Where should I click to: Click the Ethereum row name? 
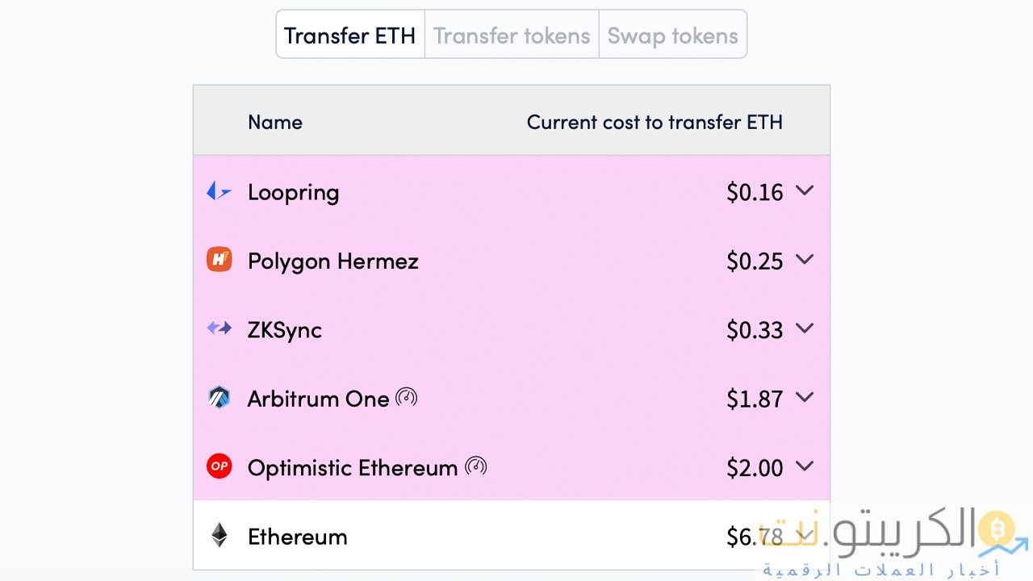(297, 537)
